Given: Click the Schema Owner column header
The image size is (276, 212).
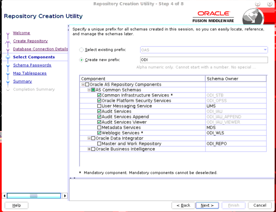Looking at the screenshot, I should [x=236, y=79].
